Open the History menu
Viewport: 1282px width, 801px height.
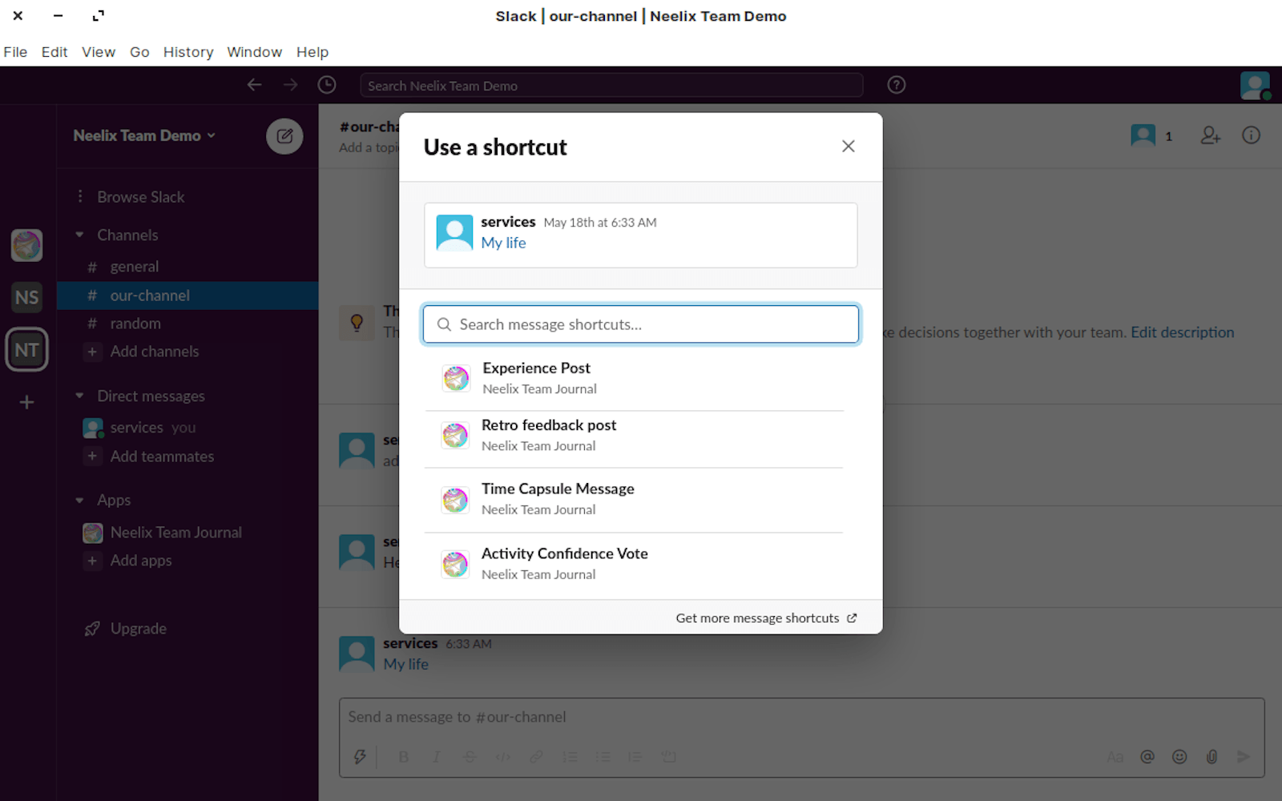[188, 52]
